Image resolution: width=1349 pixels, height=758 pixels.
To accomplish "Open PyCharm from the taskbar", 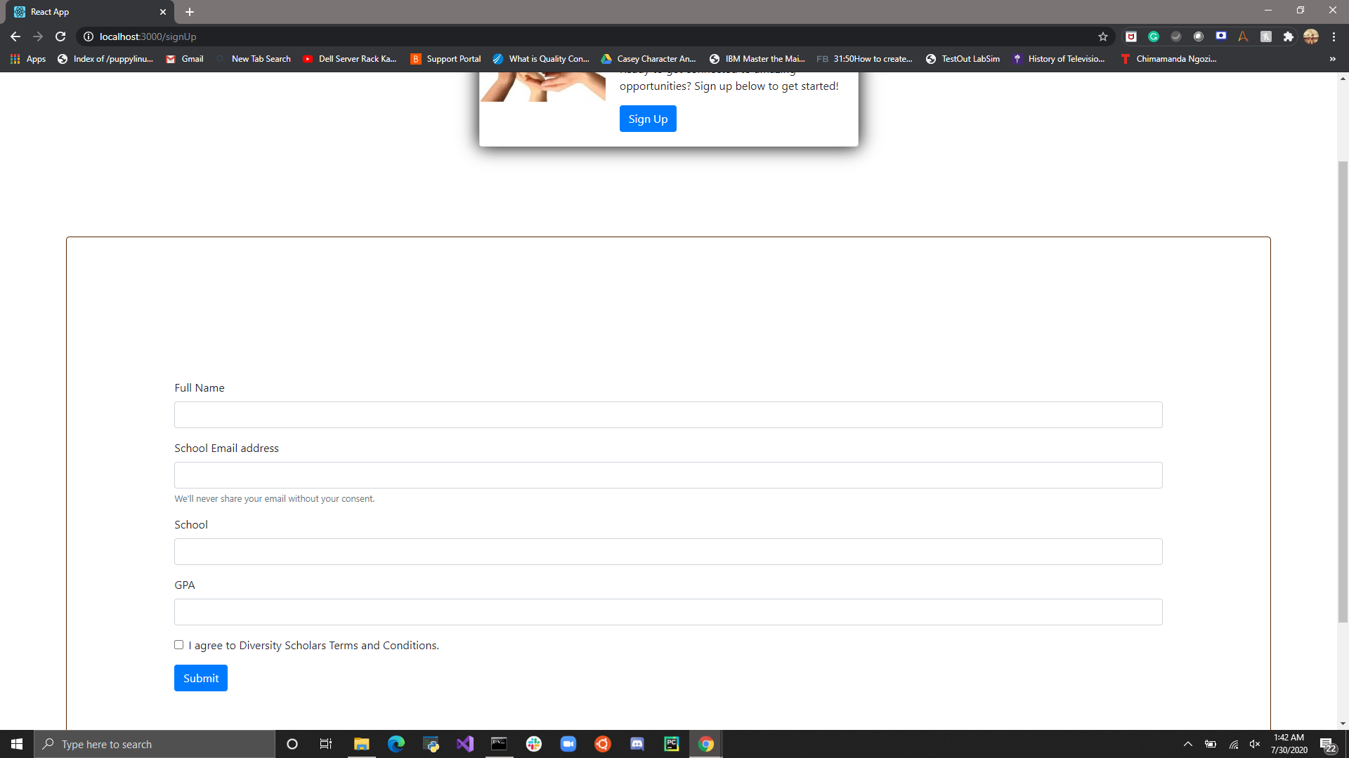I will (x=672, y=744).
